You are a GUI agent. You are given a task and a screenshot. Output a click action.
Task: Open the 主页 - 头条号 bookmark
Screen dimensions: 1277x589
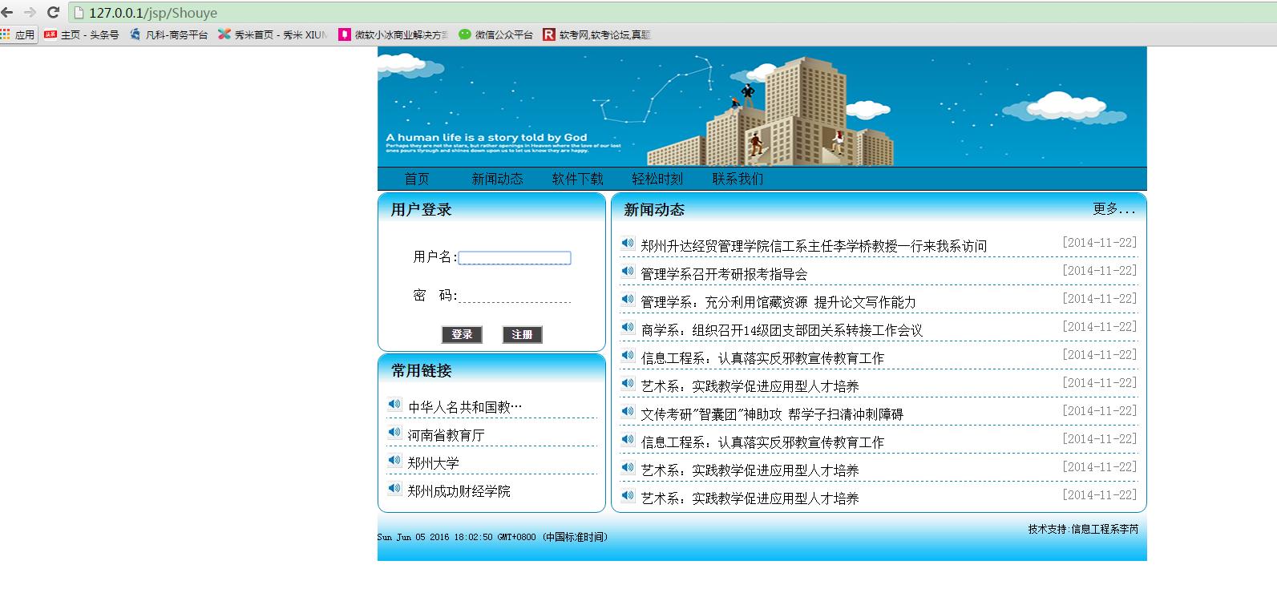[x=82, y=34]
